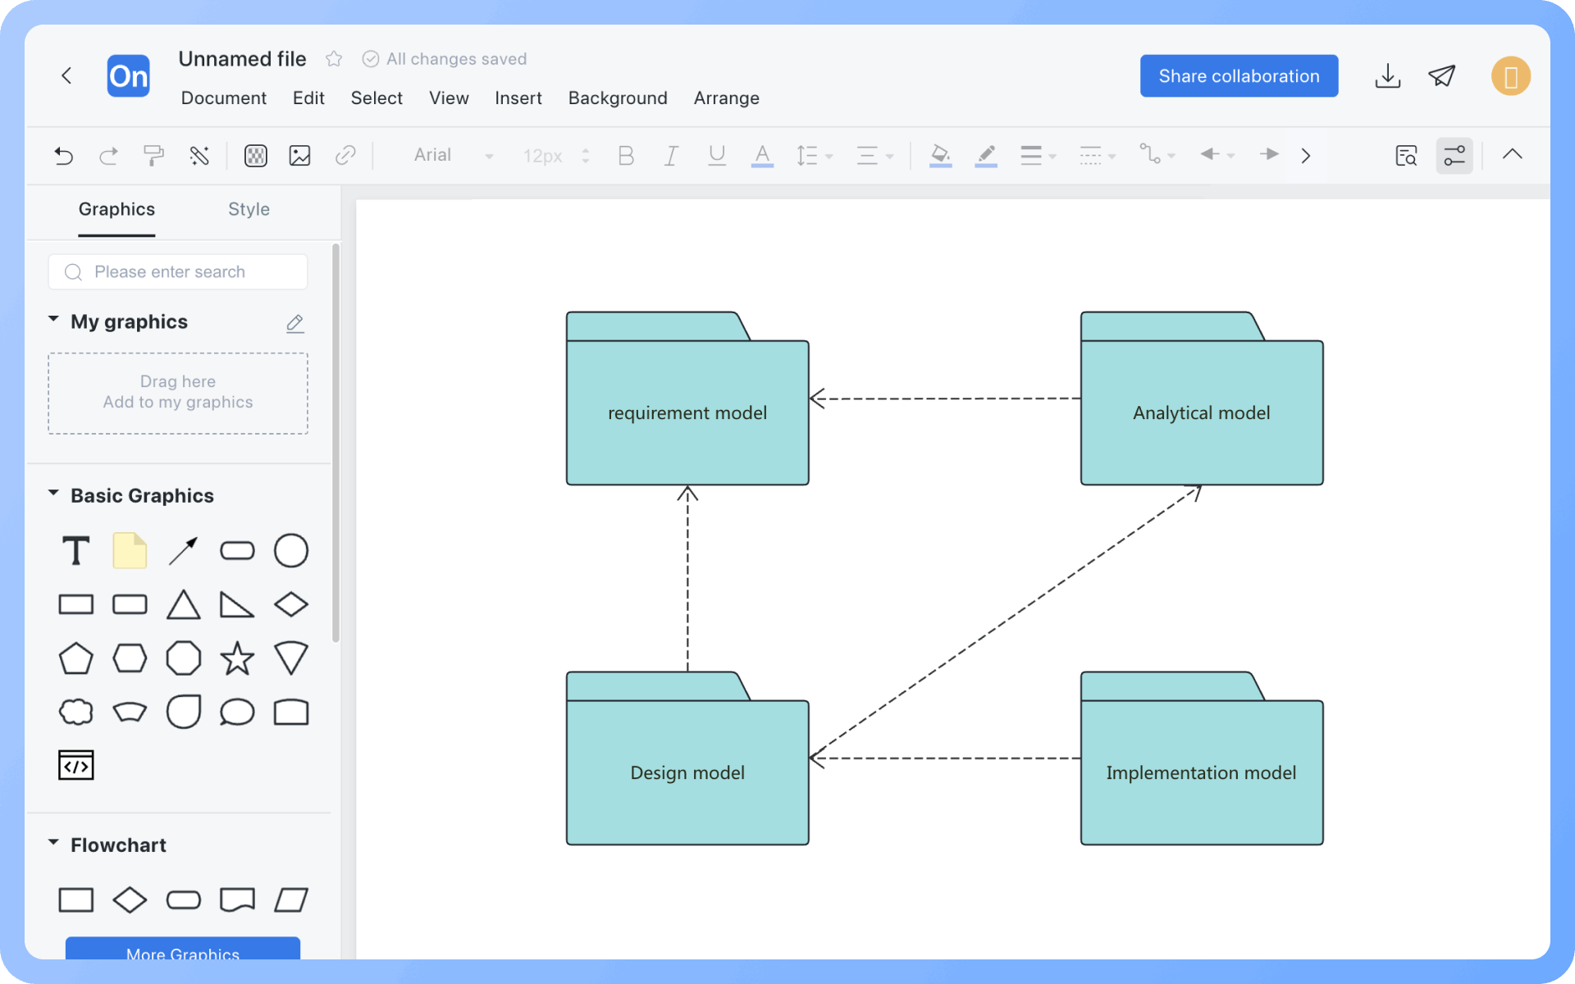This screenshot has width=1575, height=984.
Task: Open the line dash style dropdown
Action: tap(1098, 155)
